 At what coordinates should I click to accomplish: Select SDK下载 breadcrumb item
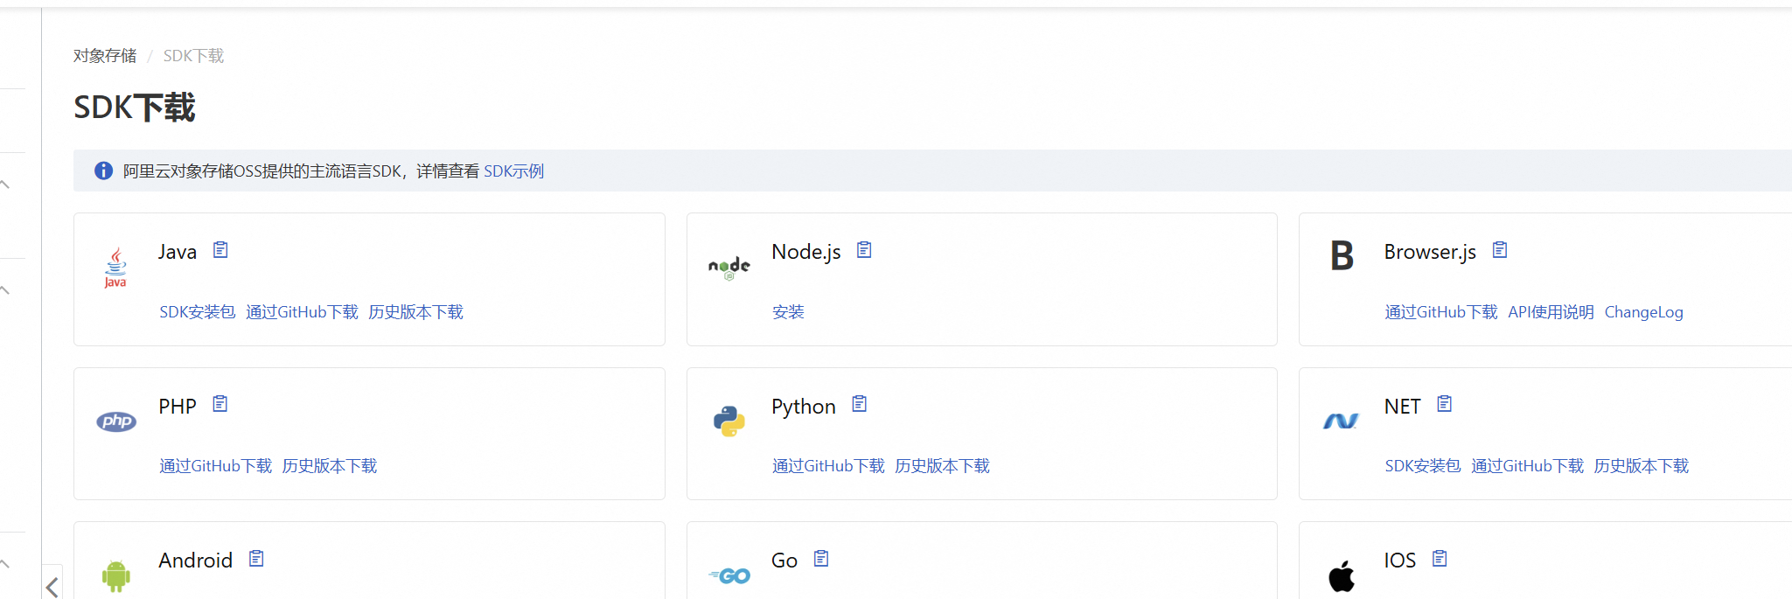[x=193, y=56]
